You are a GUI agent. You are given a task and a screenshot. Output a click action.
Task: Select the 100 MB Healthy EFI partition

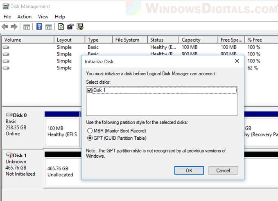click(62, 132)
